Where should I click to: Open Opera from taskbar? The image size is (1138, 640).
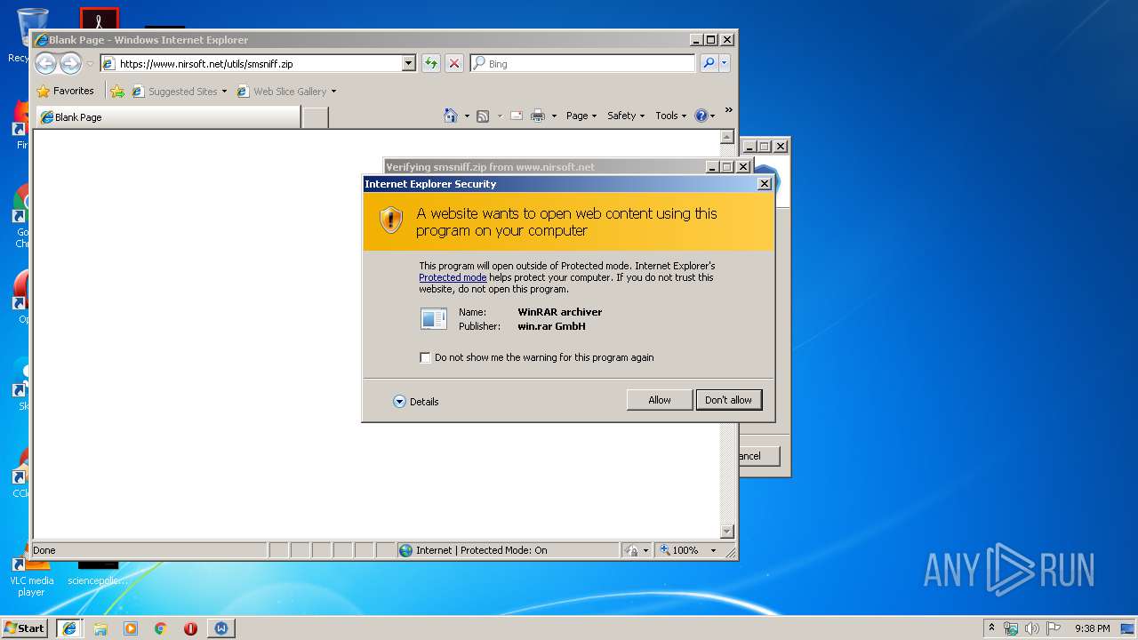point(190,628)
